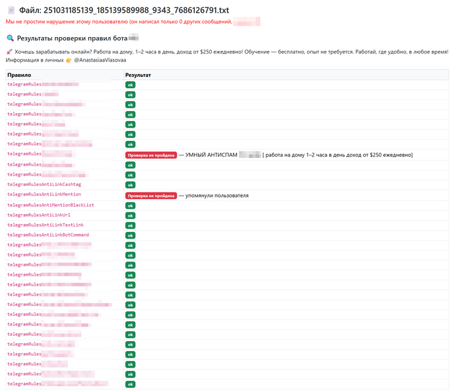
Task: Click the ok badge for telegramRulesAntiLinkTextLink
Action: pyautogui.click(x=131, y=225)
